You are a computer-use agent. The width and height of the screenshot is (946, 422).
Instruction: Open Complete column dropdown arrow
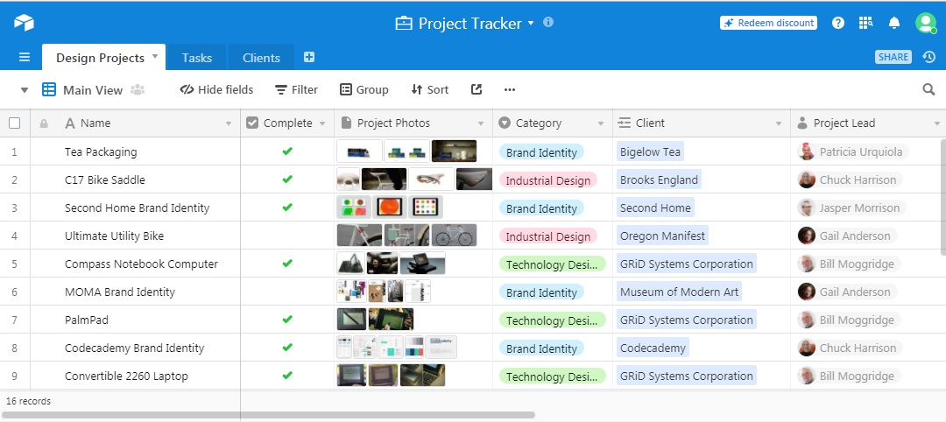[x=322, y=123]
